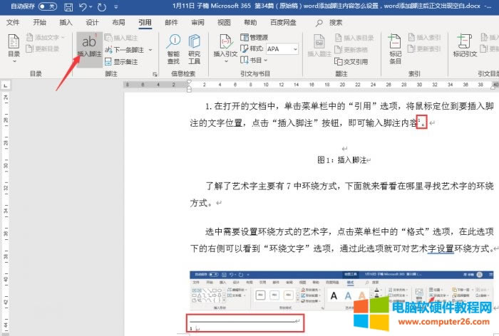Open the Table of Contents (目录) button

[x=14, y=47]
